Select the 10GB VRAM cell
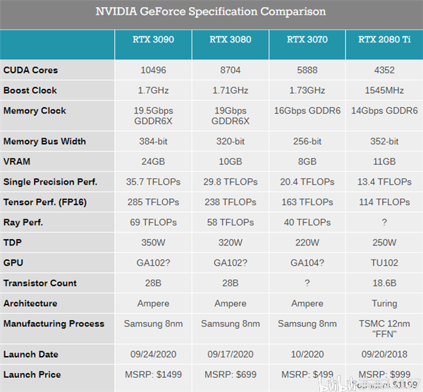The width and height of the screenshot is (423, 392). tap(231, 161)
